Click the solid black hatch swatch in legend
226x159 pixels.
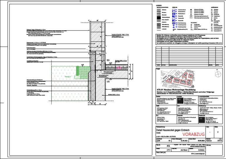[159, 18]
